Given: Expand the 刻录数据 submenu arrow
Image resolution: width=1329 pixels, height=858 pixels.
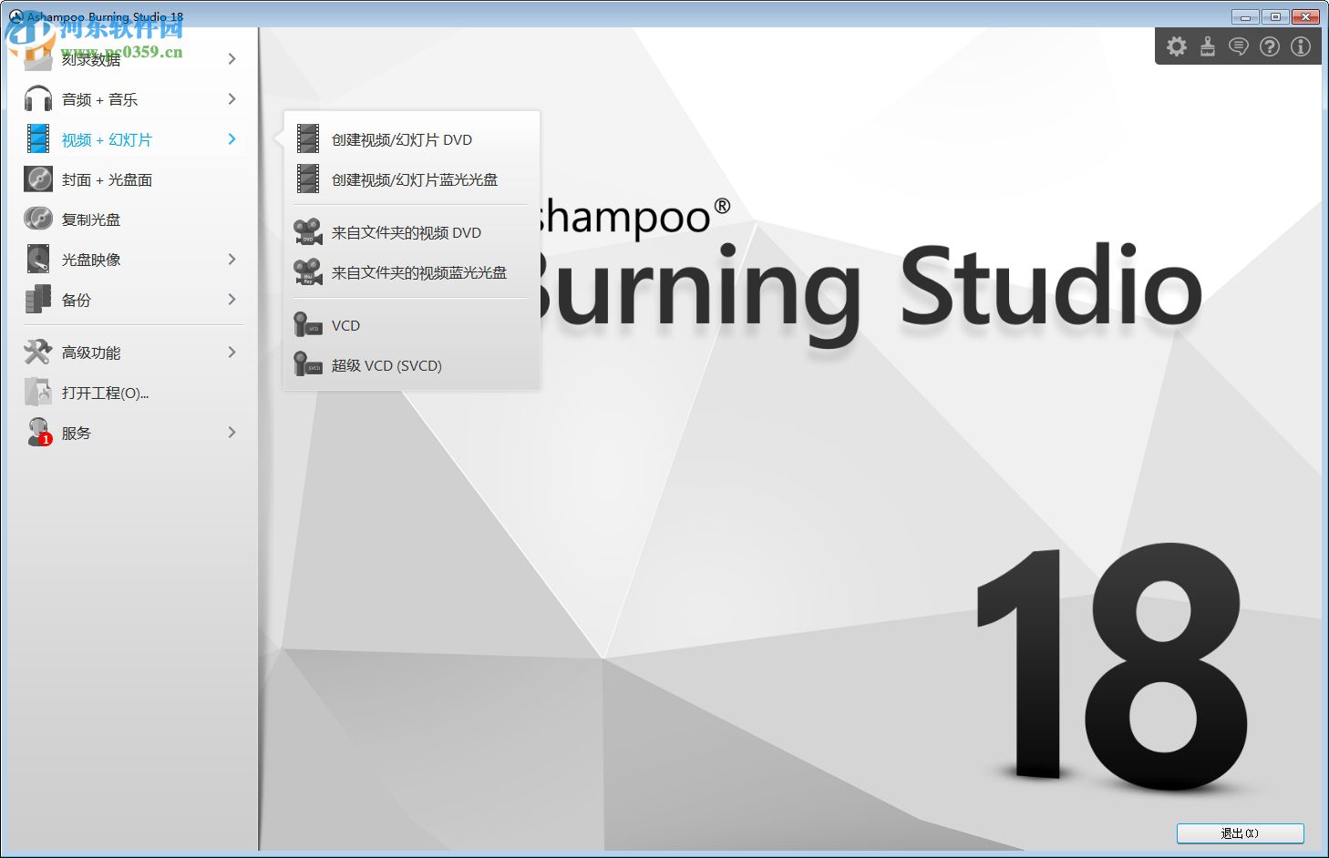Looking at the screenshot, I should (x=232, y=58).
